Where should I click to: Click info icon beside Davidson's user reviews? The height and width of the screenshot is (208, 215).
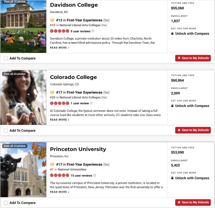pos(93,31)
